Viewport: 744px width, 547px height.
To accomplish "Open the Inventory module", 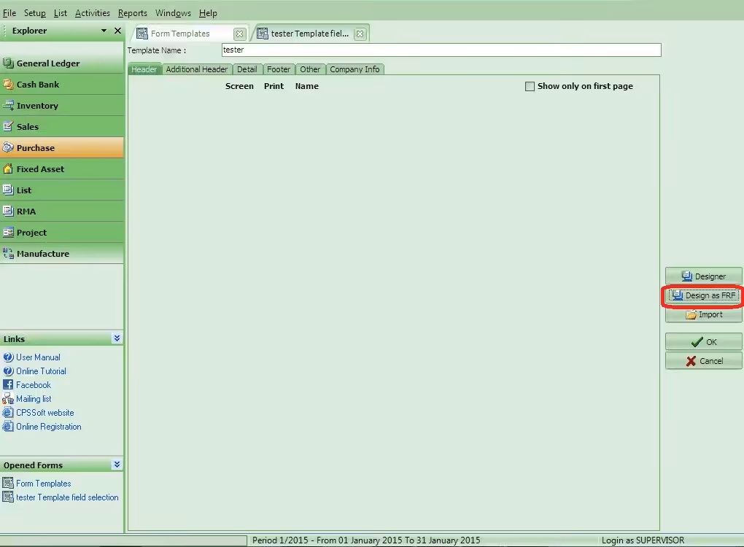I will click(x=62, y=105).
